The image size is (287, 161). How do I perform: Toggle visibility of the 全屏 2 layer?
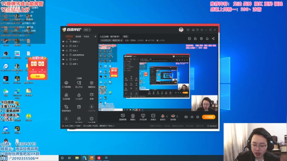tap(63, 64)
